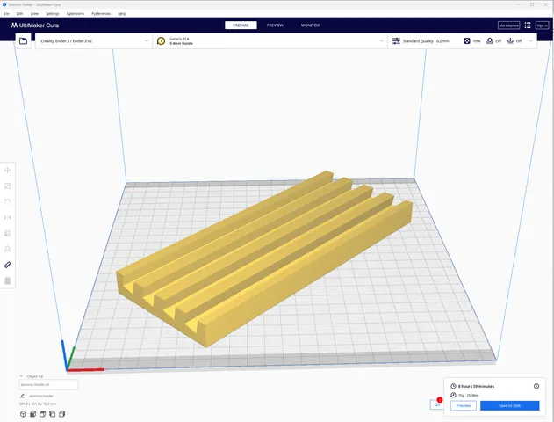554x422 pixels.
Task: Switch to front view cube icon
Action: (x=32, y=414)
